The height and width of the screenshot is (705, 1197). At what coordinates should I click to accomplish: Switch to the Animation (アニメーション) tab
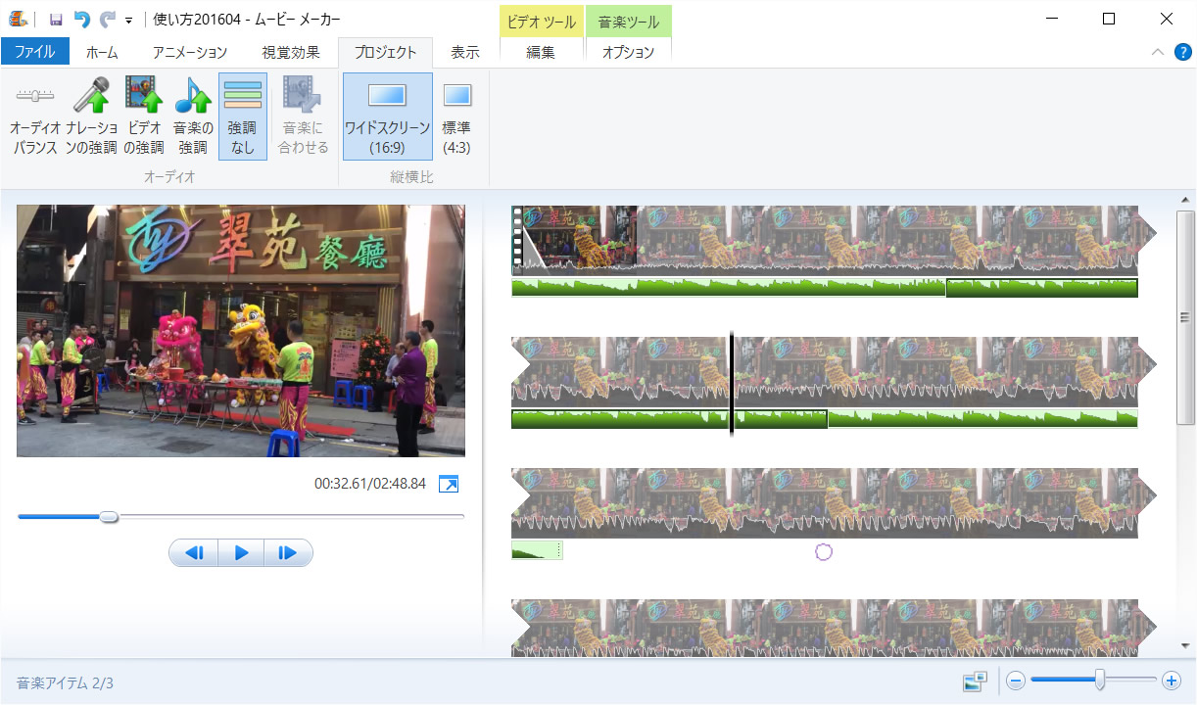pos(189,52)
